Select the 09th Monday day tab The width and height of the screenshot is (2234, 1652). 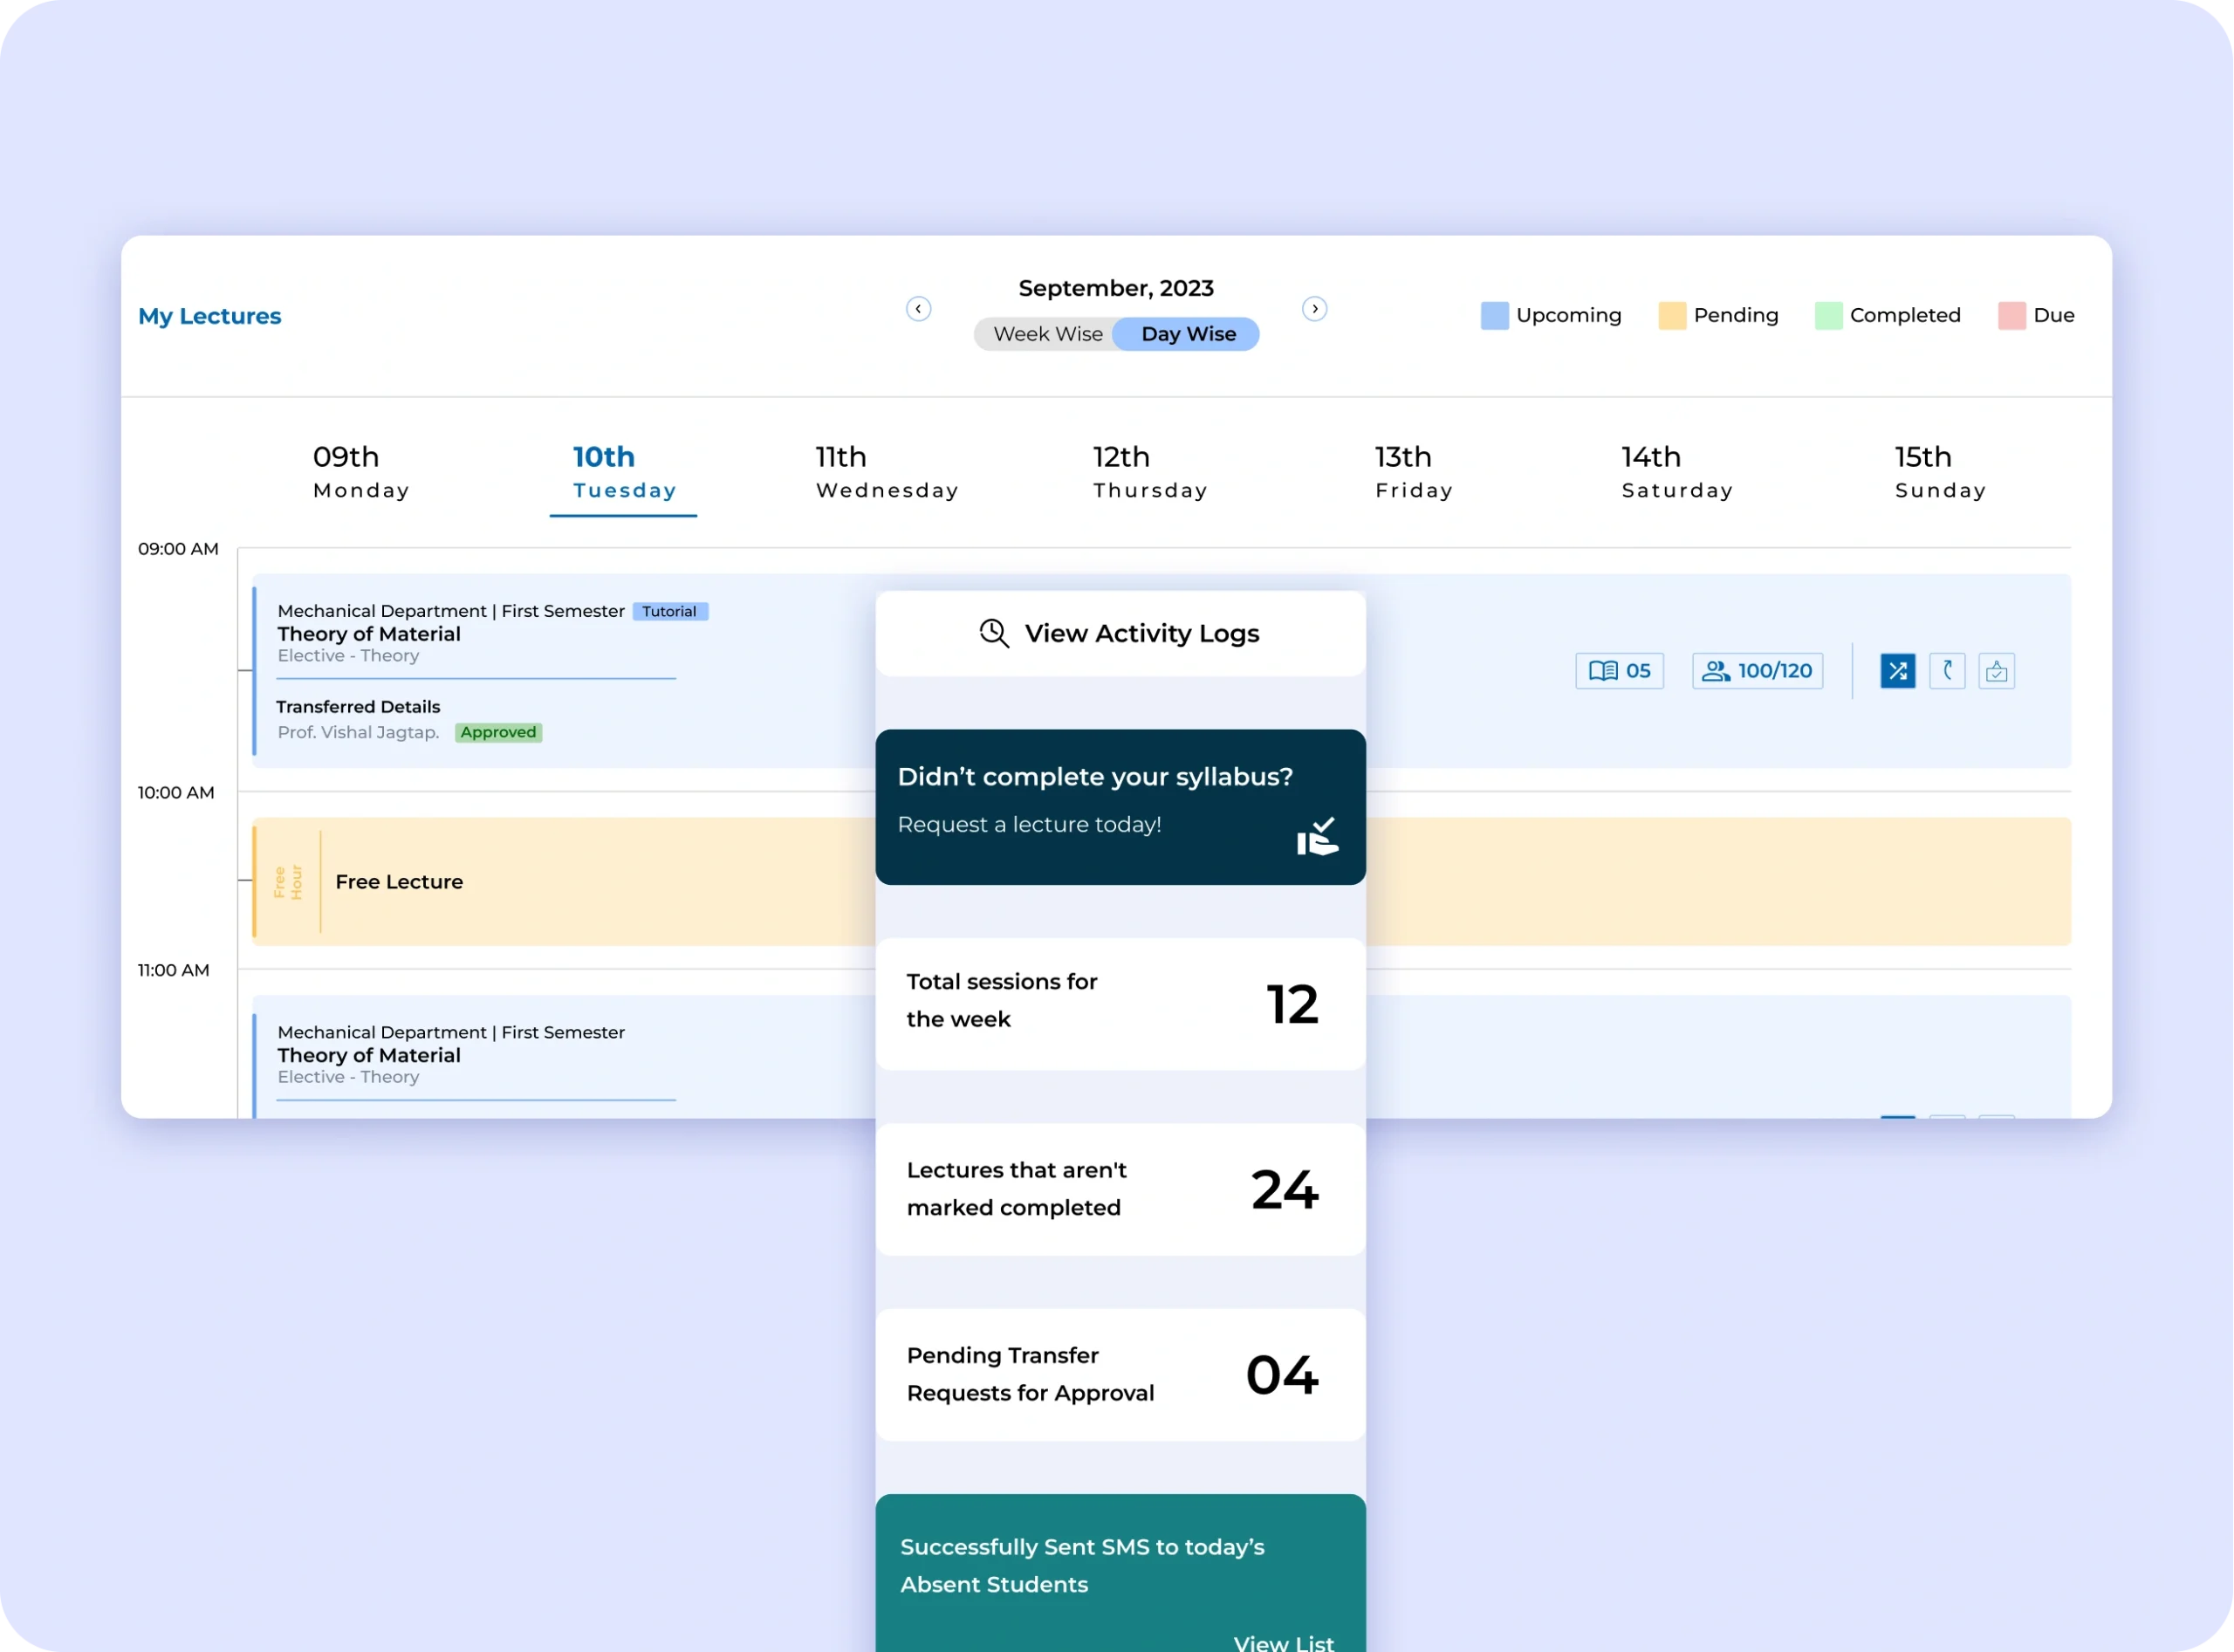click(x=361, y=472)
